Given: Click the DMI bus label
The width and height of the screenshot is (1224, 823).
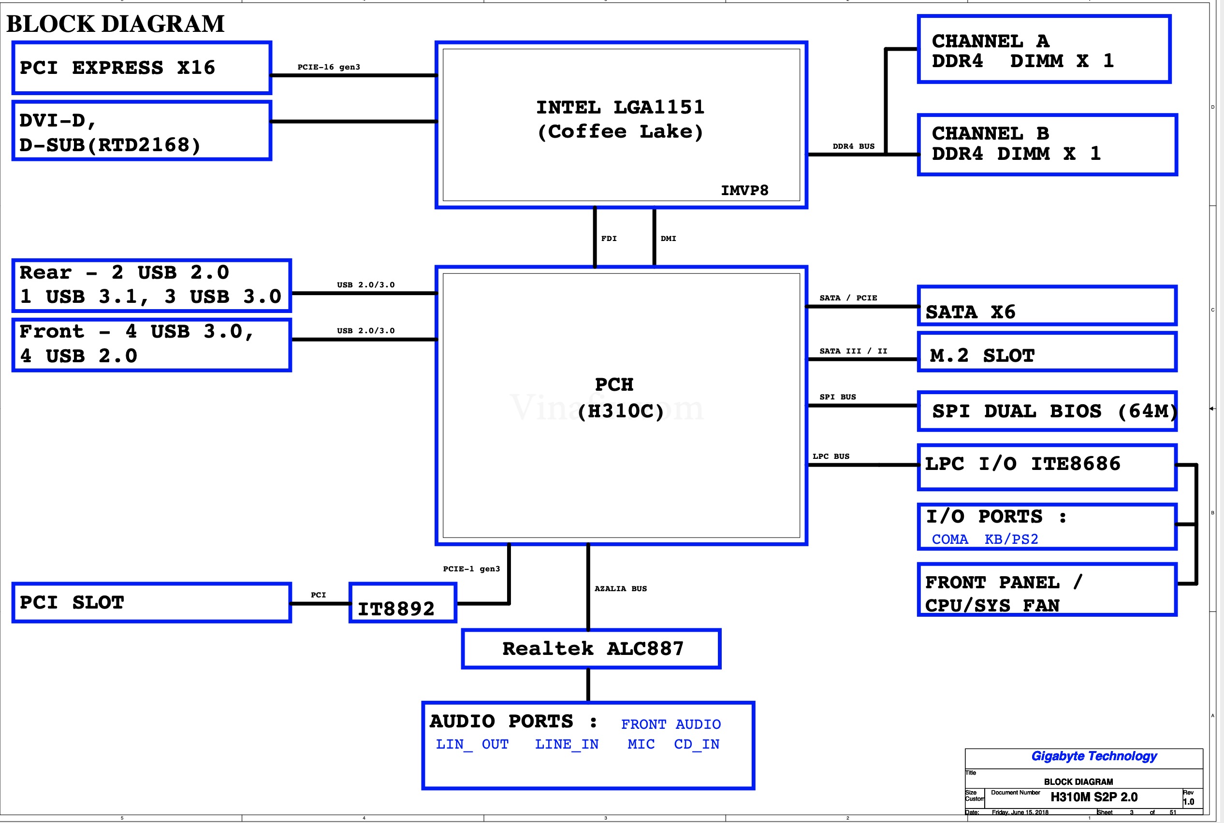Looking at the screenshot, I should [669, 238].
